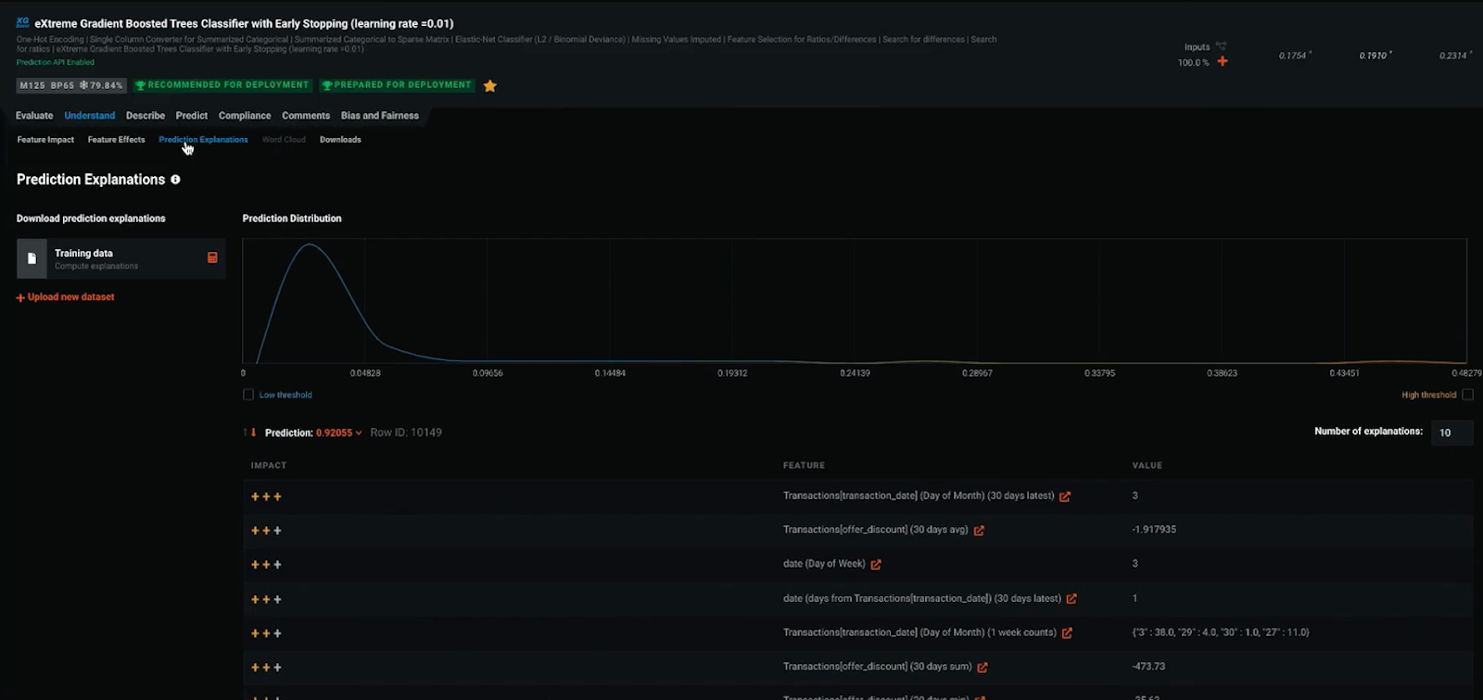Click the value -1.917935
This screenshot has width=1483, height=700.
coord(1154,530)
